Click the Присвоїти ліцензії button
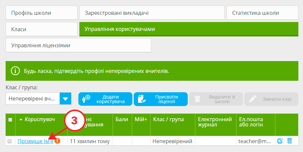This screenshot has width=303, height=152. click(161, 99)
